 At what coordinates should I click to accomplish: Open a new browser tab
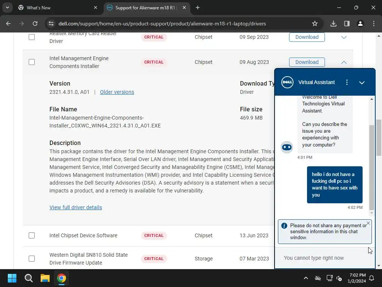coord(198,7)
